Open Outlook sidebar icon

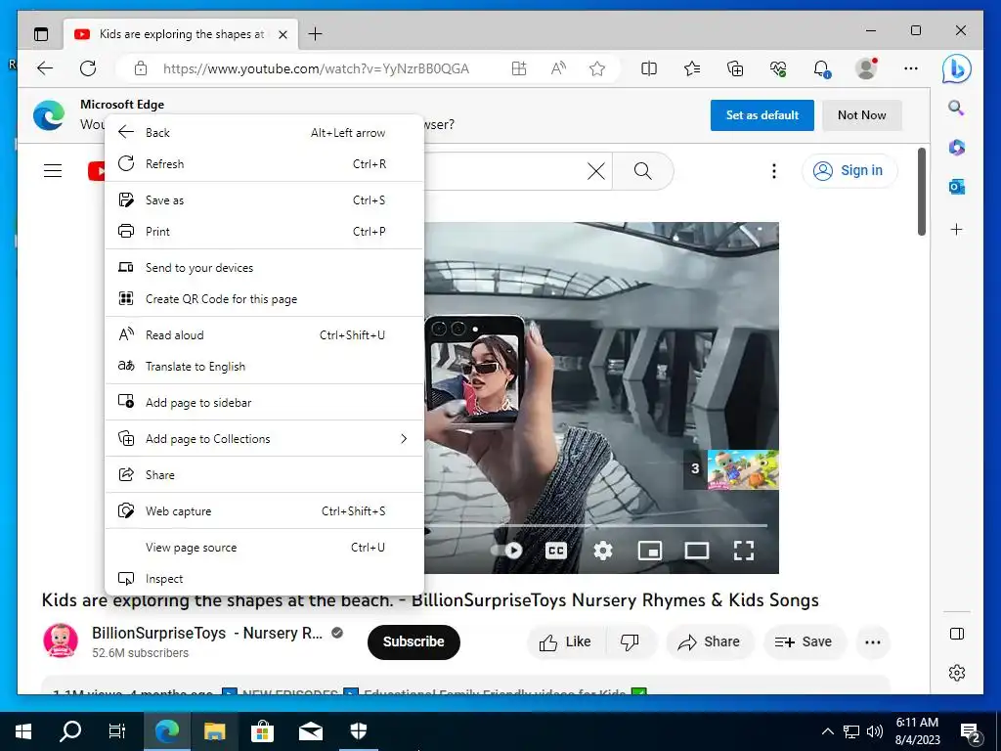pos(956,187)
